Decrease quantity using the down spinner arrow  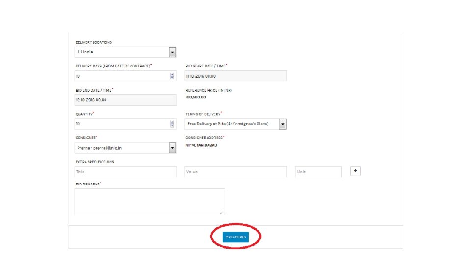[x=172, y=126]
